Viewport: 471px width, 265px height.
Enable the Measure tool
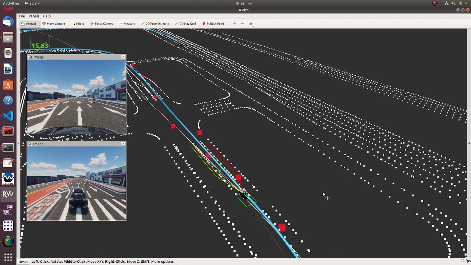127,24
